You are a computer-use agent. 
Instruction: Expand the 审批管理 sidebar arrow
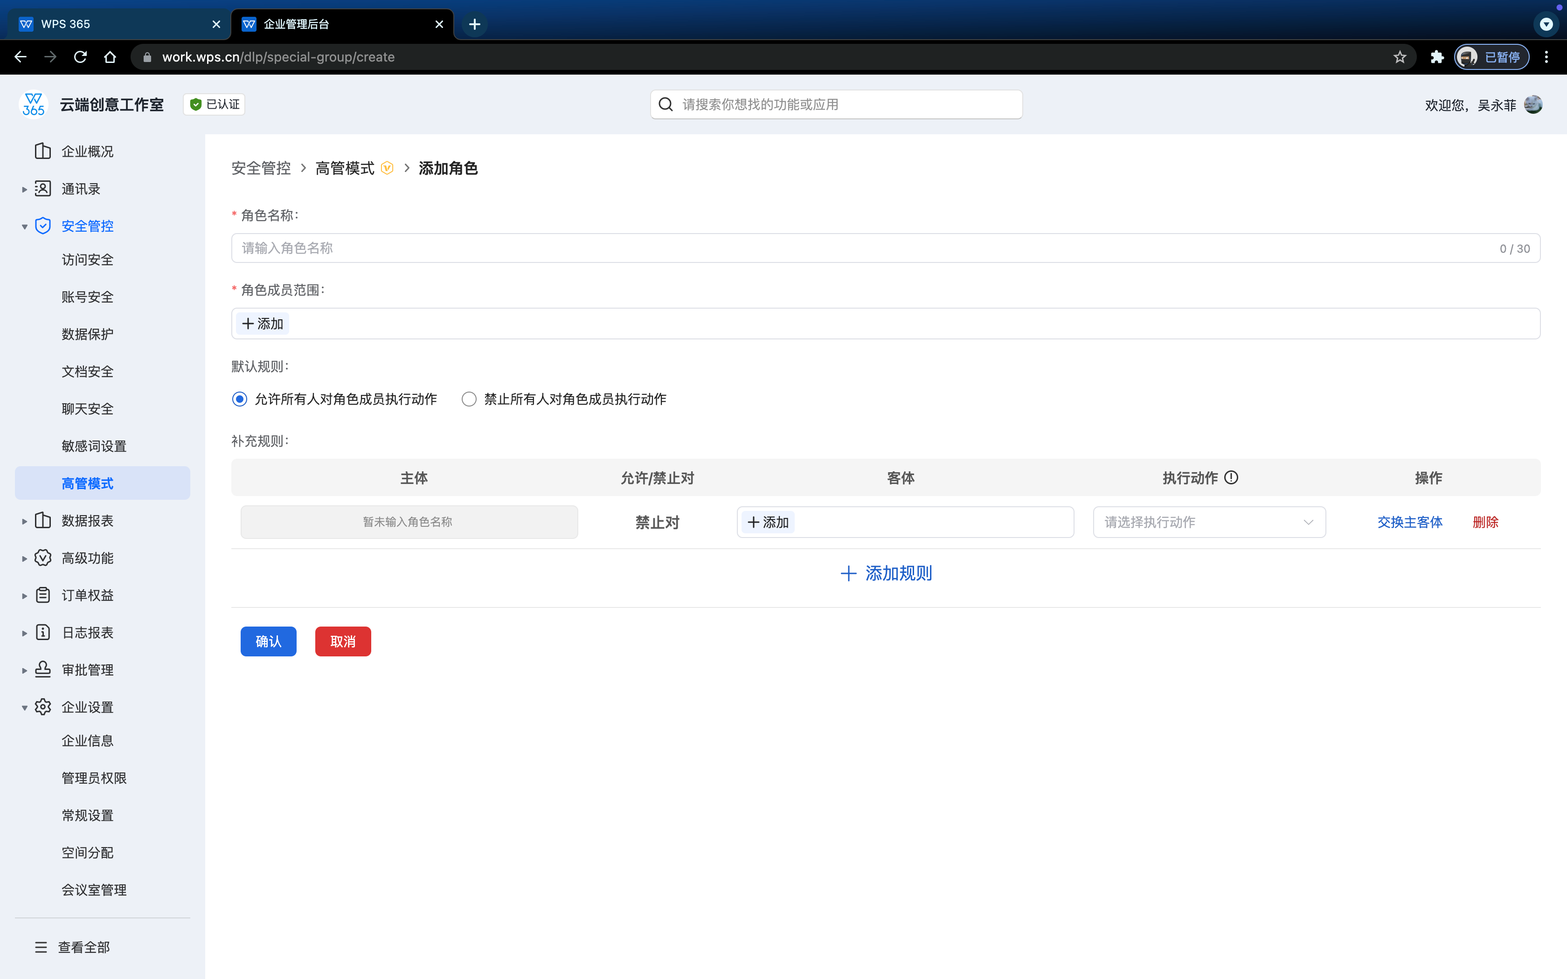(24, 670)
